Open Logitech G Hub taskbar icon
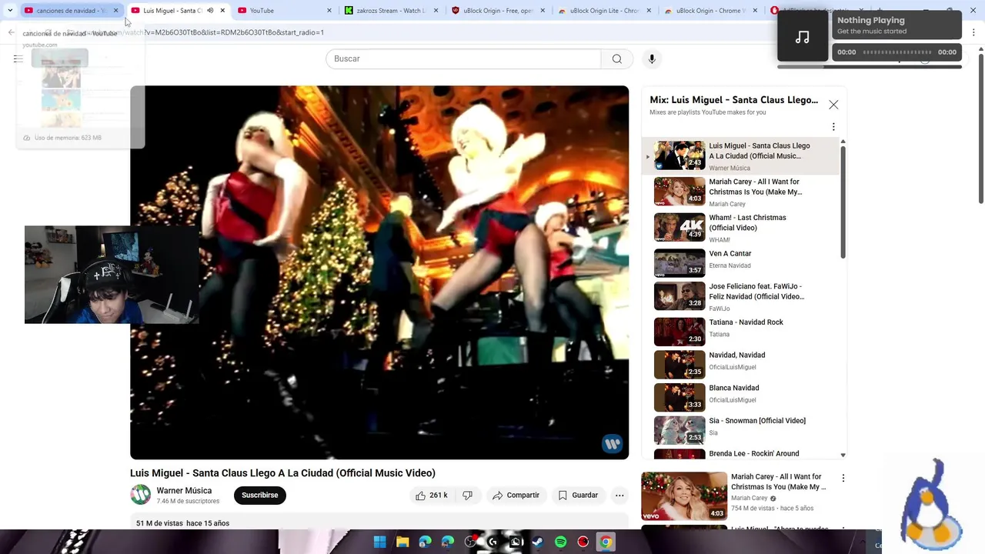This screenshot has width=985, height=554. [492, 542]
